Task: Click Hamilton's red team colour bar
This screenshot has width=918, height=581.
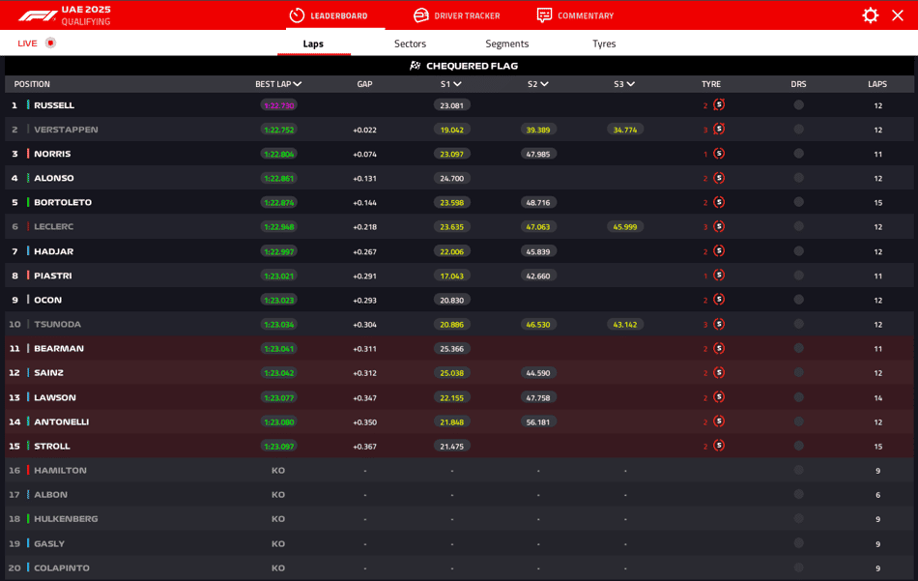Action: pyautogui.click(x=27, y=470)
